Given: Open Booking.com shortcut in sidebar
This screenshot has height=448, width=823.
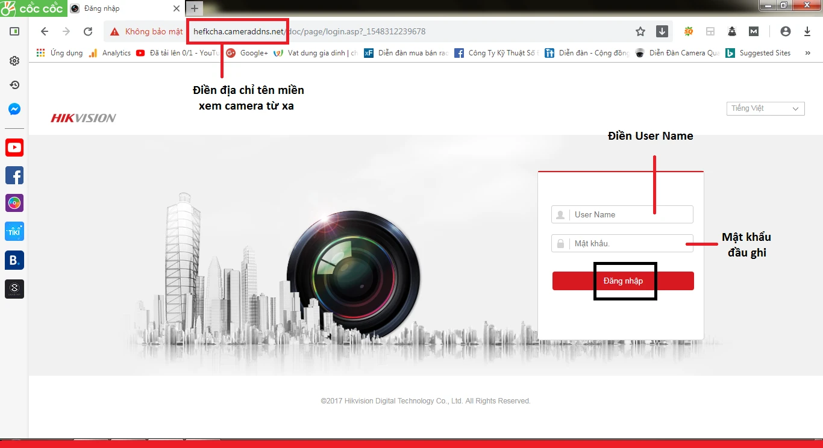Looking at the screenshot, I should 14,260.
